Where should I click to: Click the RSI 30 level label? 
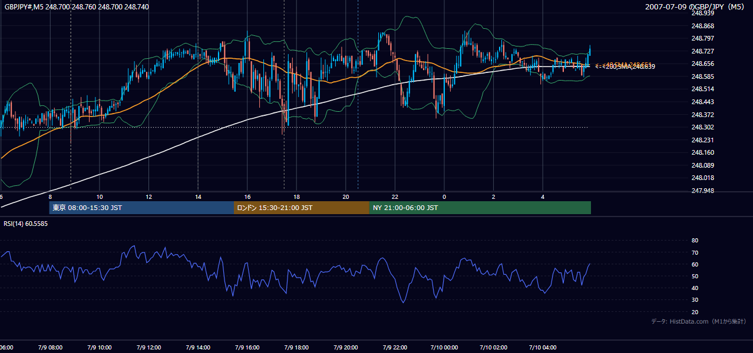click(x=695, y=300)
